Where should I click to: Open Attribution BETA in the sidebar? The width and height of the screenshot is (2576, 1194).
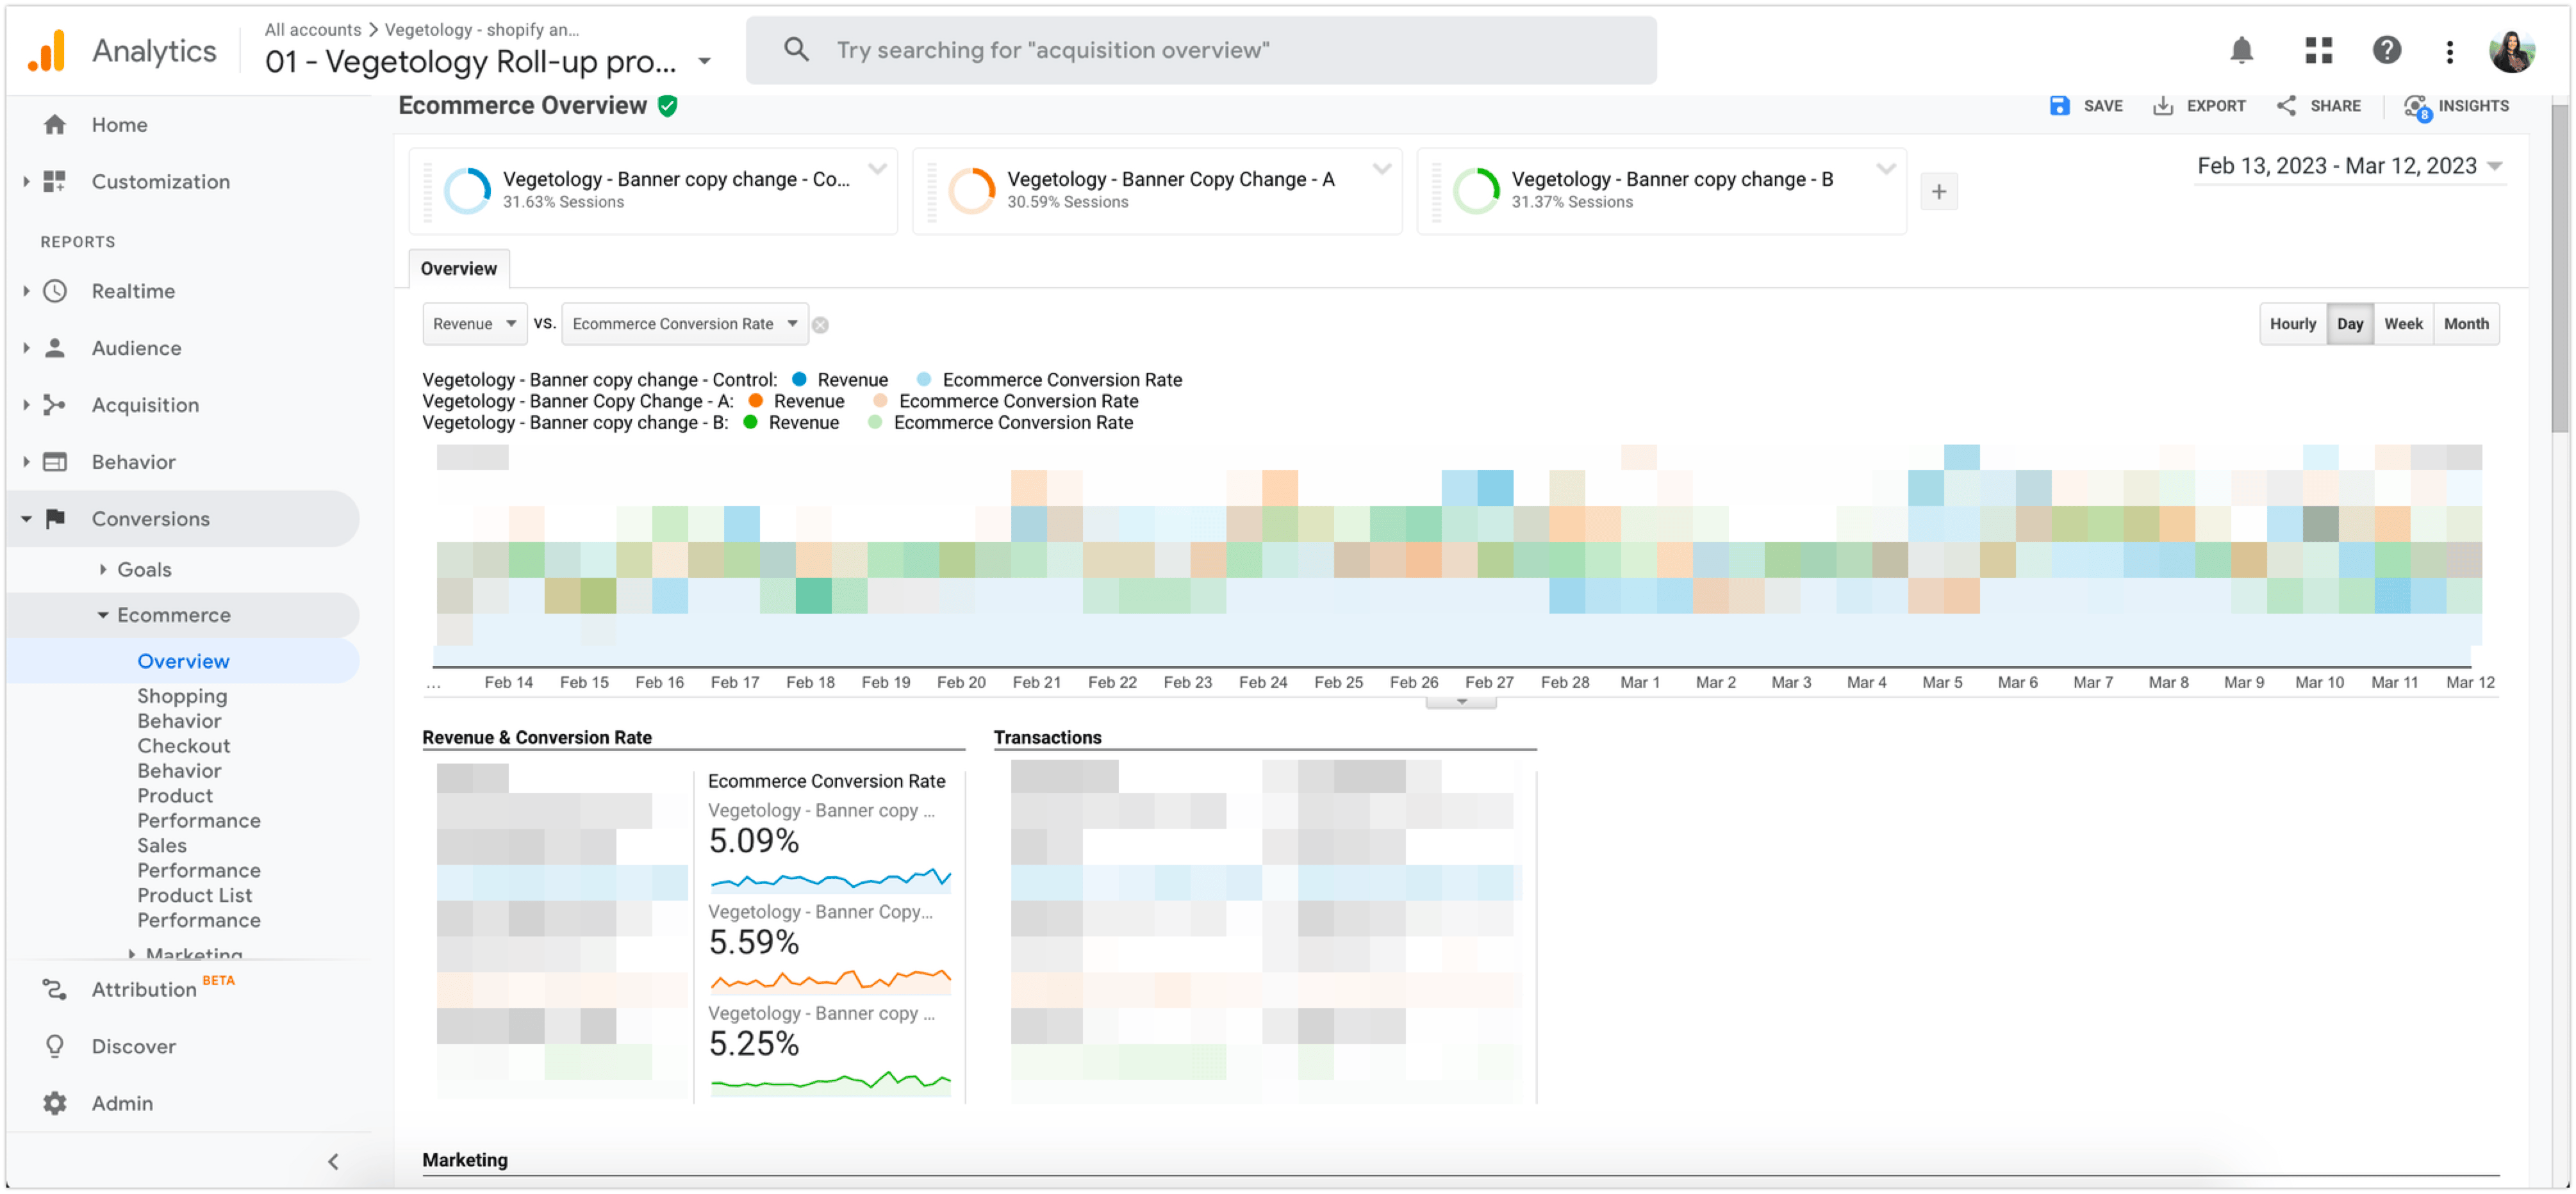coord(163,989)
